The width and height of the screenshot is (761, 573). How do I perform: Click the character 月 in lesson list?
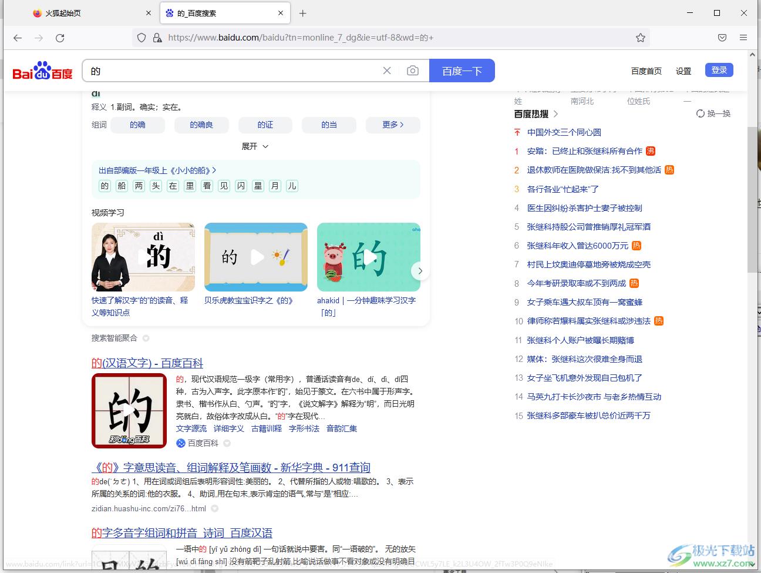pyautogui.click(x=275, y=186)
